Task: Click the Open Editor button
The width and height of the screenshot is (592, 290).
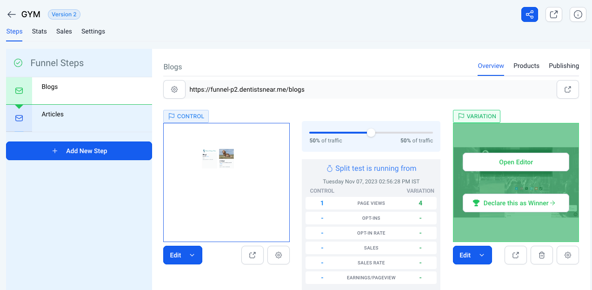Action: 516,162
